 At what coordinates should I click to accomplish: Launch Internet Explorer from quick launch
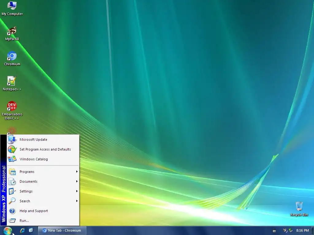22,230
